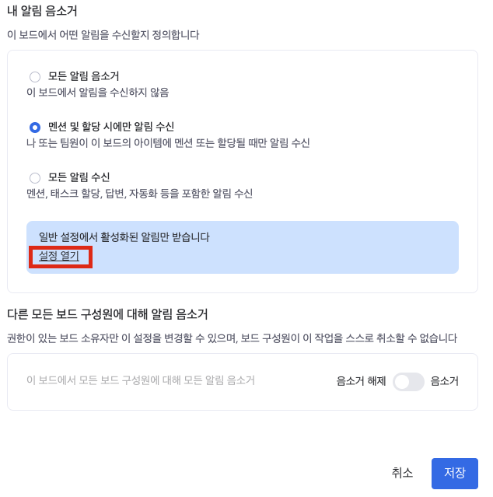Click the 취소 button

pos(402,473)
